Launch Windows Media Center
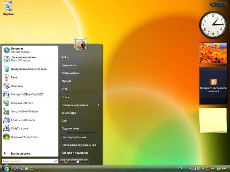The width and height of the screenshot is (230, 172). coord(25,137)
